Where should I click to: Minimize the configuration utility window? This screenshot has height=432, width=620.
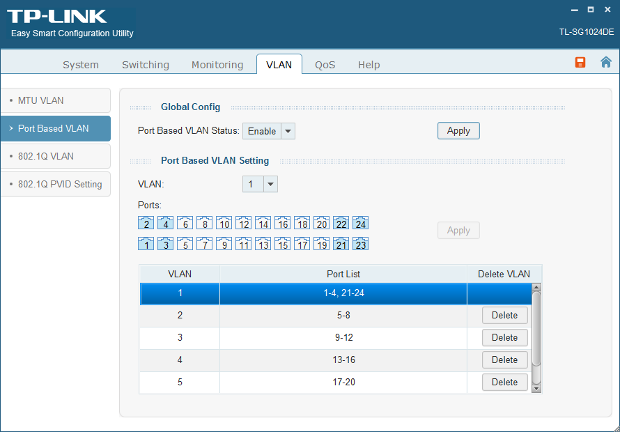(x=575, y=10)
